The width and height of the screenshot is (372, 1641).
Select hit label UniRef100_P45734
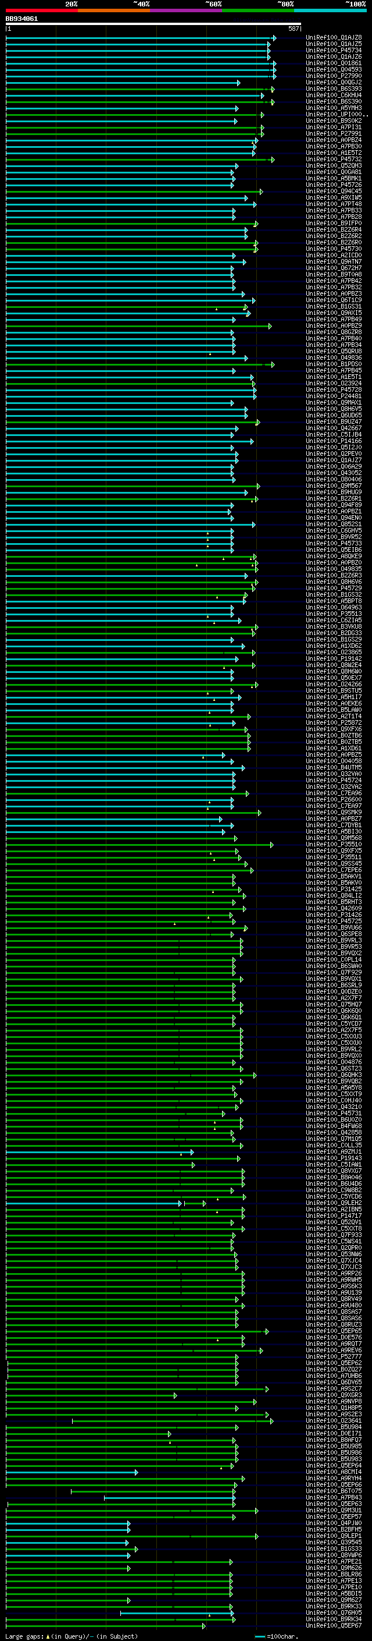334,50
